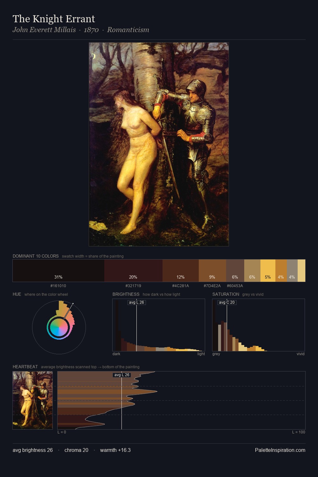Select the first 6% grey-brown swatch

(x=235, y=271)
